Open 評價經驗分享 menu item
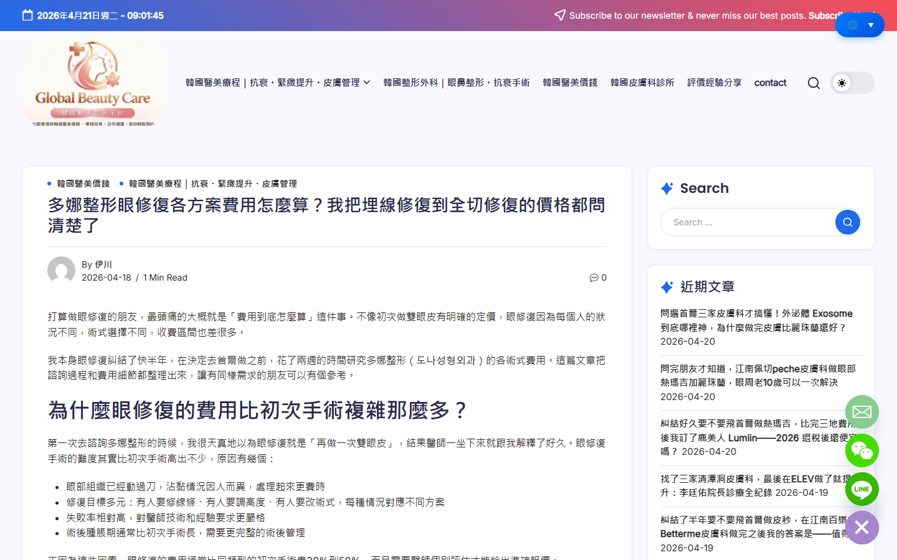The height and width of the screenshot is (560, 897). tap(714, 82)
